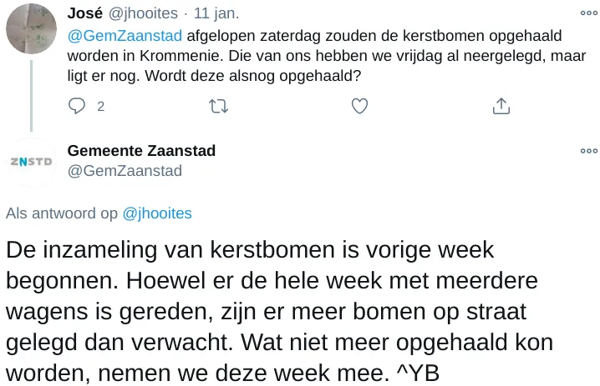Click @jhooites after 'Als antwoord op'
This screenshot has width=600, height=386.
[x=157, y=213]
